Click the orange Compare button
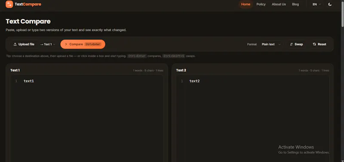The height and width of the screenshot is (162, 344). pyautogui.click(x=83, y=44)
